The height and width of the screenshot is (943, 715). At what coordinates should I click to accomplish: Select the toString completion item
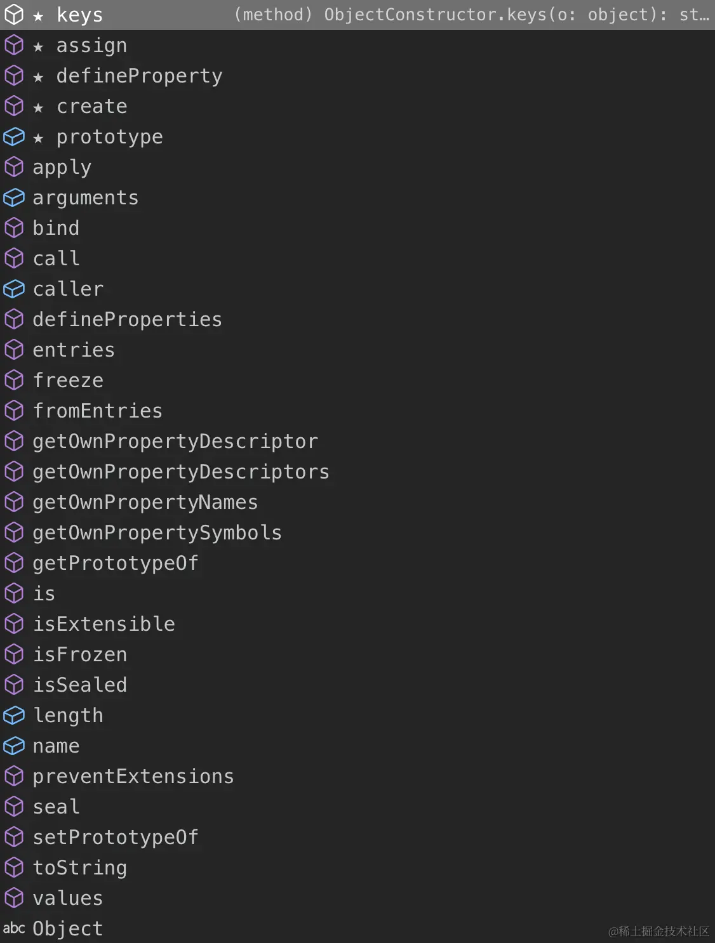pos(357,867)
